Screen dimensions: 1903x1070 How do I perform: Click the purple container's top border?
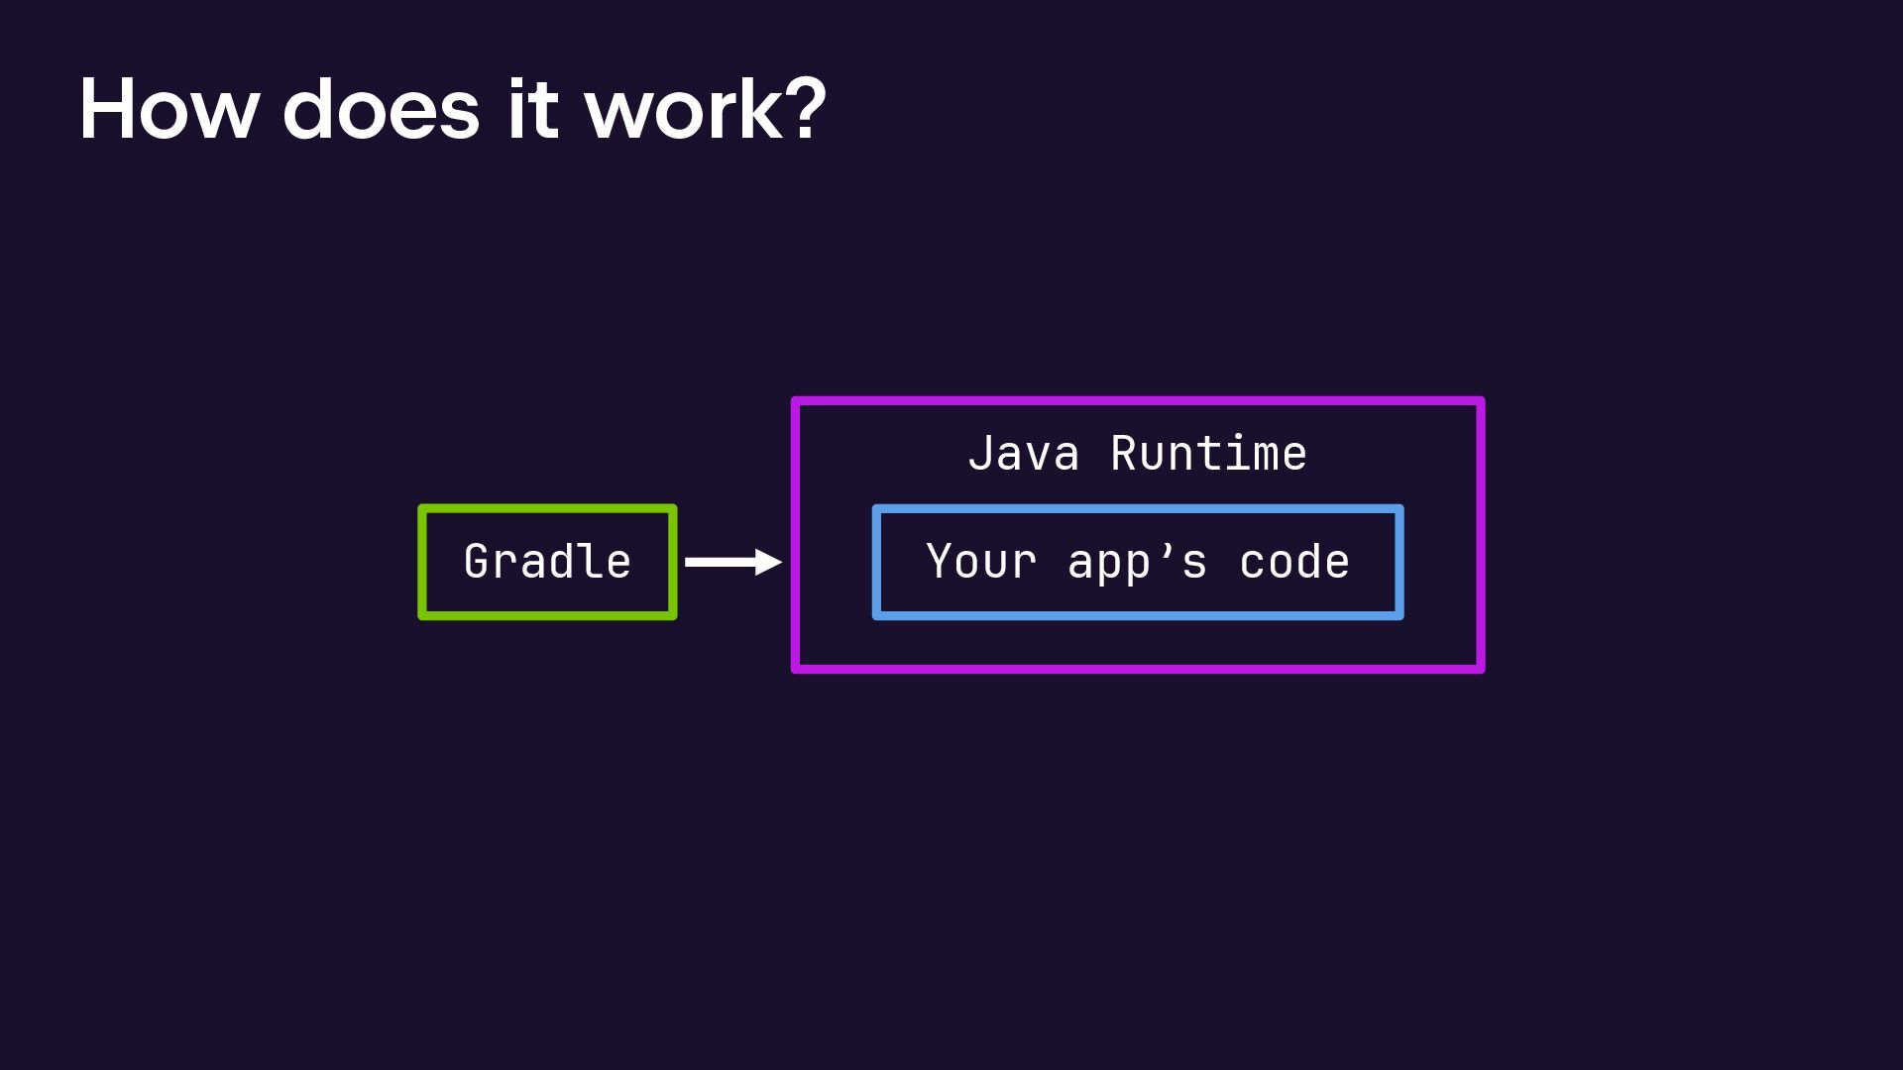(1137, 401)
